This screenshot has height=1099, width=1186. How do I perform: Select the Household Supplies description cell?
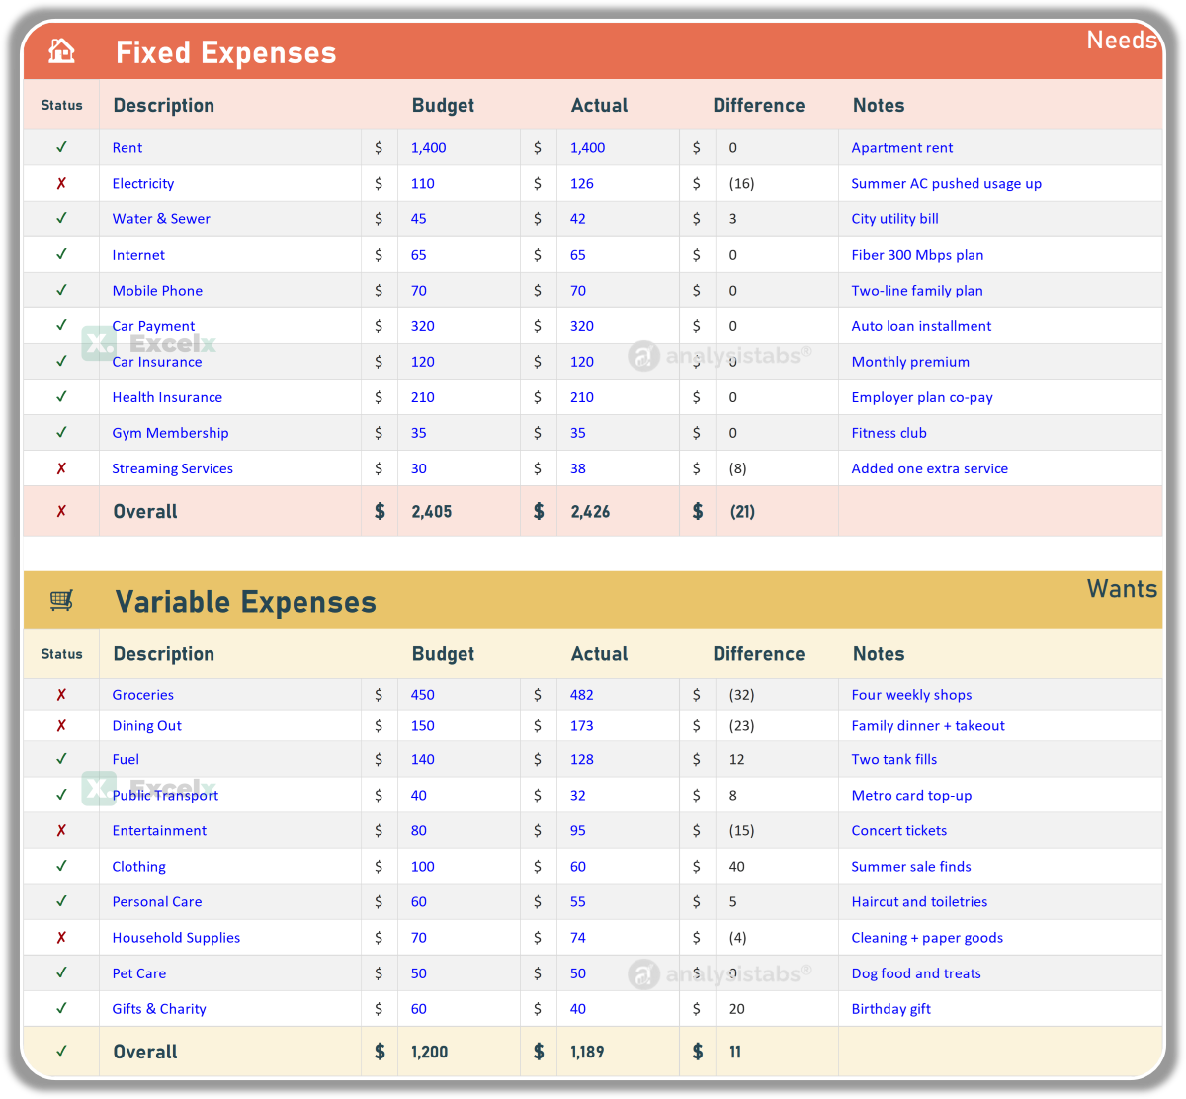tap(230, 937)
